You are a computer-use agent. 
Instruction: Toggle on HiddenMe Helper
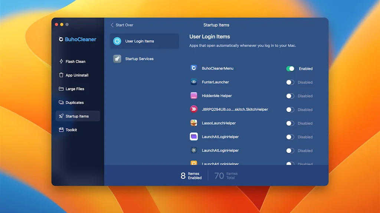290,96
